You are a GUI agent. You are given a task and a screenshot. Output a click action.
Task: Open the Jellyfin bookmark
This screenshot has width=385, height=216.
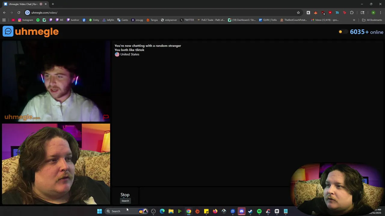coord(108,20)
